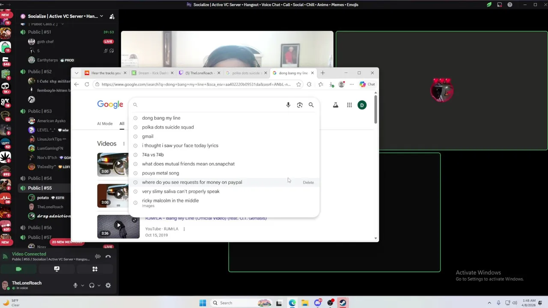Screen dimensions: 548x308
Task: Open More options next to the Videos heading
Action: (124, 144)
